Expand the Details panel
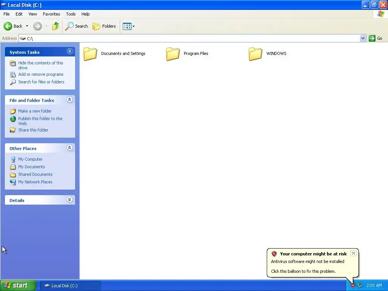This screenshot has width=388, height=291. pos(70,200)
